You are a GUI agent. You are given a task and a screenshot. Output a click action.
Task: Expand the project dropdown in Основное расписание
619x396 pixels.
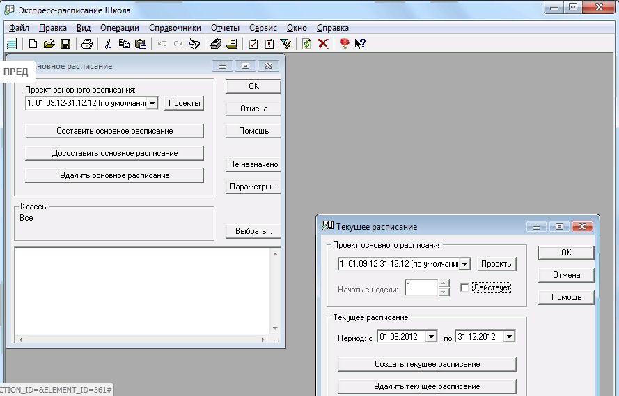pyautogui.click(x=152, y=104)
